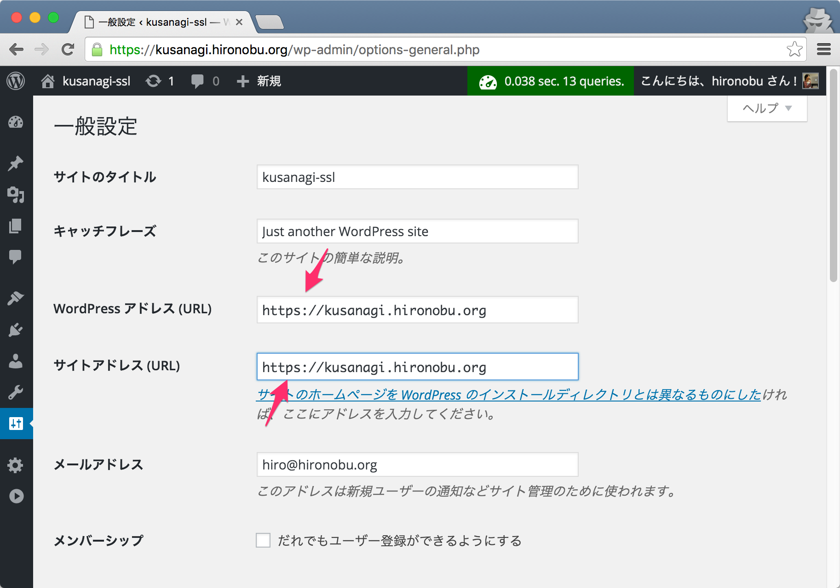Edit the WordPress アドレス URL field
This screenshot has width=840, height=588.
(417, 310)
